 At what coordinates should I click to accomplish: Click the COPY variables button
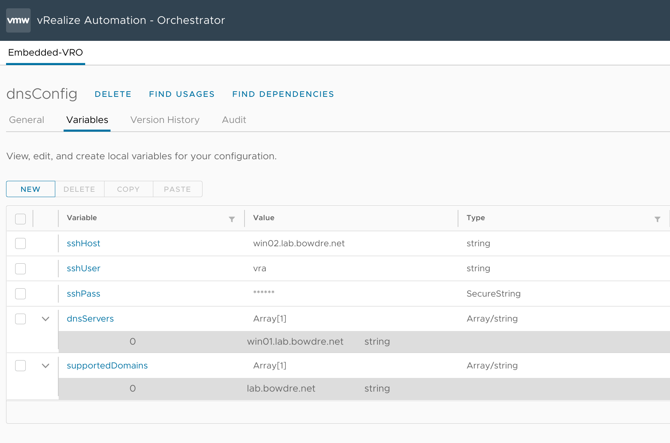coord(128,189)
